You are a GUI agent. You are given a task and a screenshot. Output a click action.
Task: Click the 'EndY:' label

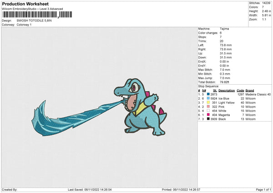[x=202, y=66]
